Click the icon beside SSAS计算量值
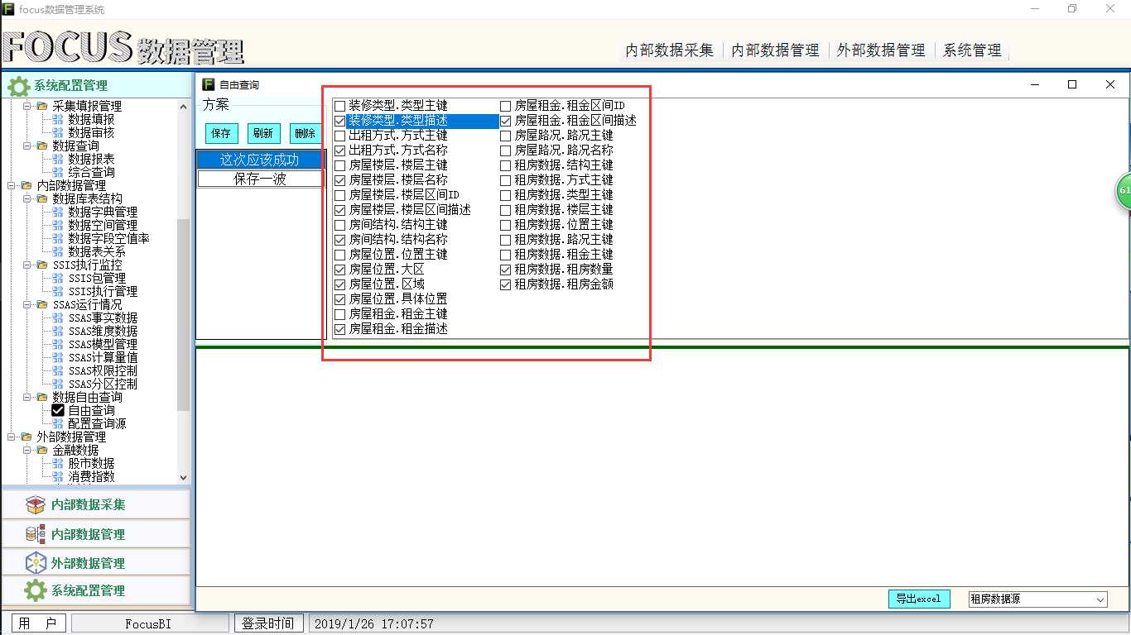Image resolution: width=1131 pixels, height=635 pixels. tap(58, 357)
